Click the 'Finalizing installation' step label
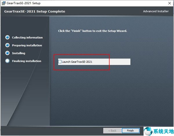Viewport: 174px width, 136px height. (x=26, y=61)
